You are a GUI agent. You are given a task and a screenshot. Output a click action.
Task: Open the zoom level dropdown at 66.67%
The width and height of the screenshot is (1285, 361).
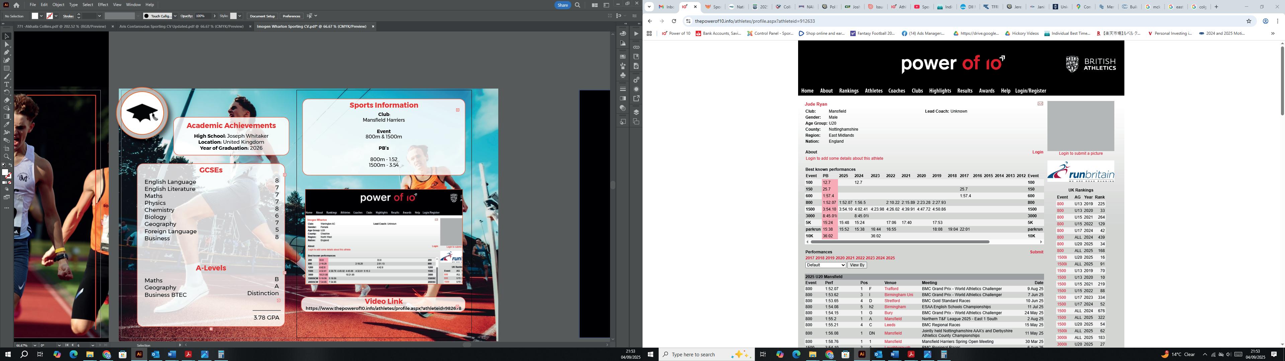pos(35,345)
